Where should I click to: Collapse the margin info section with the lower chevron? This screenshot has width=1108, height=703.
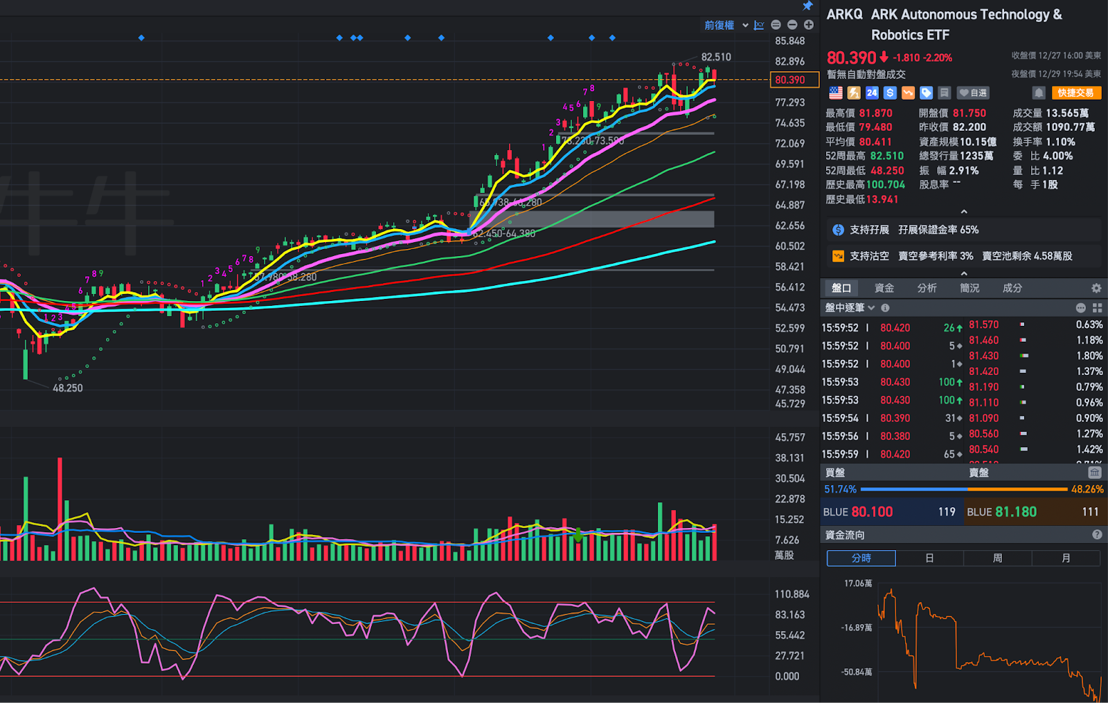pyautogui.click(x=964, y=273)
